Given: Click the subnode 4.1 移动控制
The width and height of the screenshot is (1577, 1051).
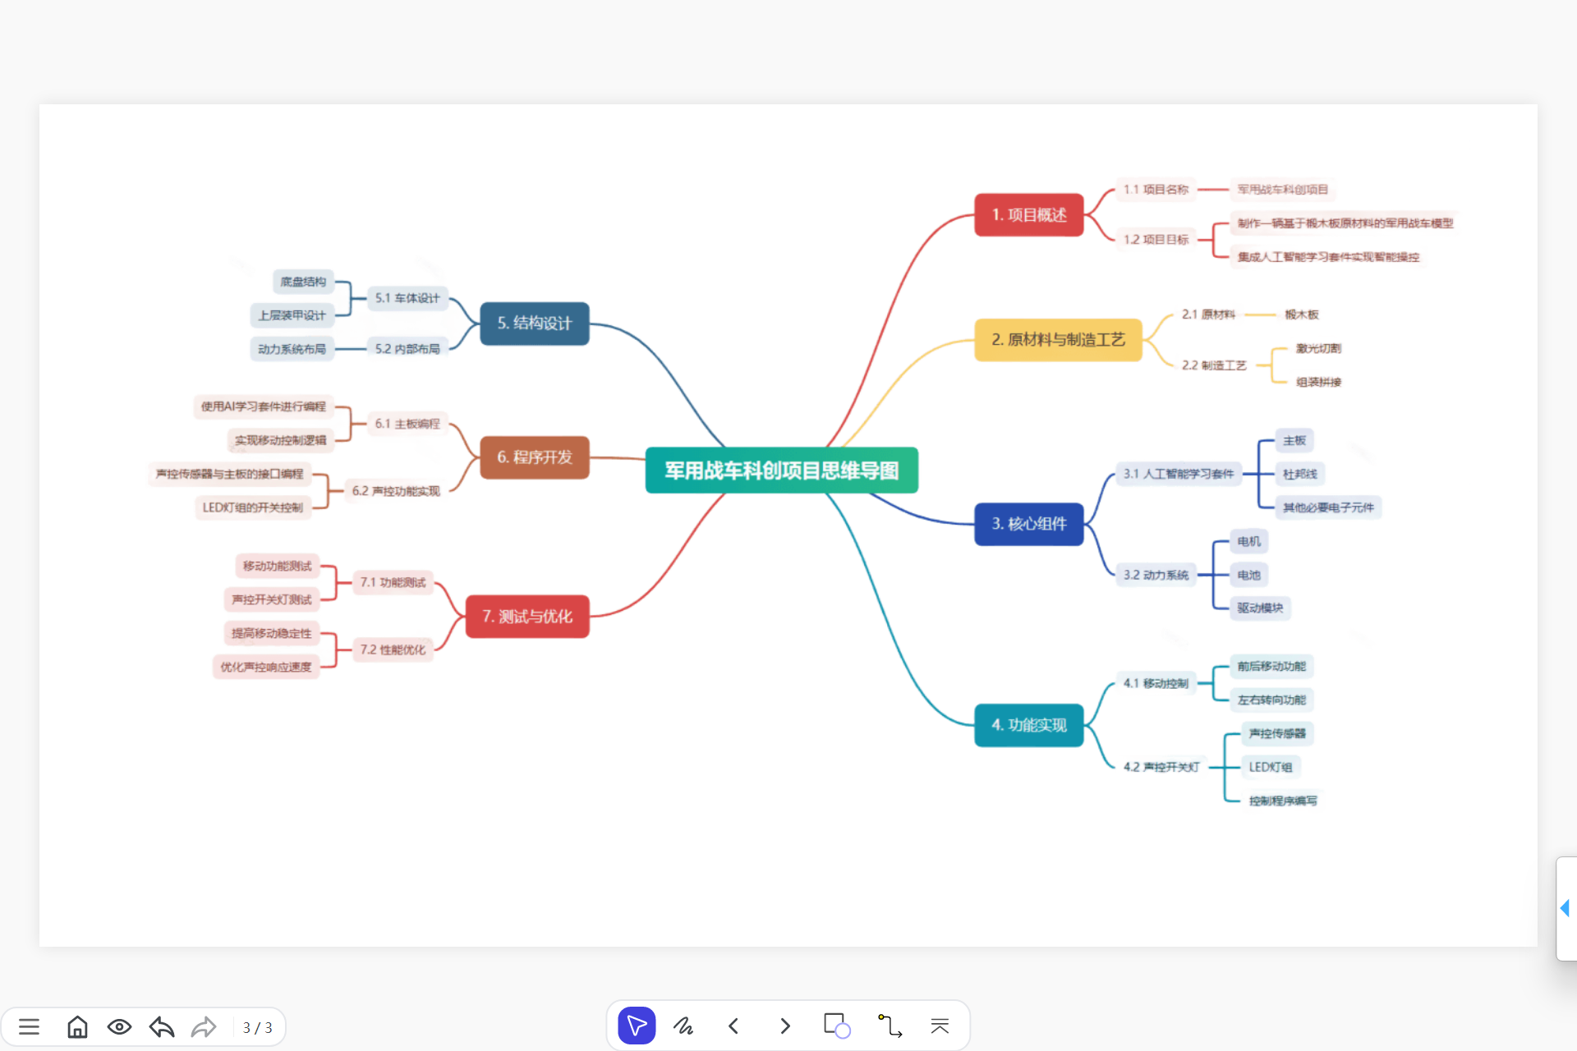Looking at the screenshot, I should coord(1156,683).
